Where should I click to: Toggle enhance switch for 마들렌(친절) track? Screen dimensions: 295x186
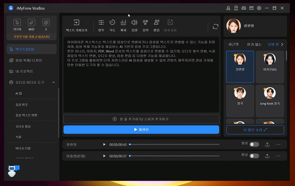254,156
